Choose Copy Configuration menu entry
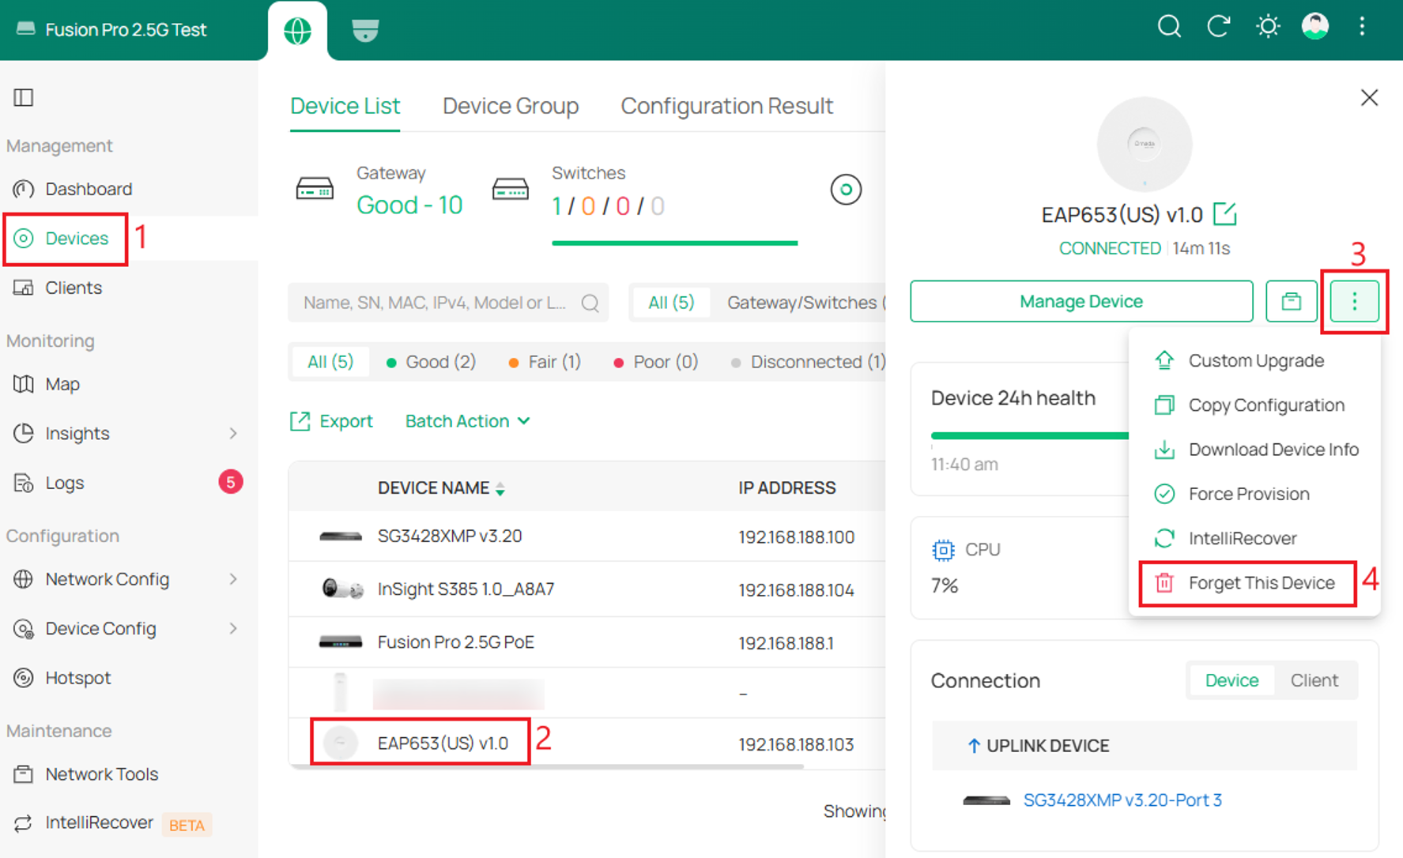This screenshot has height=858, width=1403. tap(1255, 405)
